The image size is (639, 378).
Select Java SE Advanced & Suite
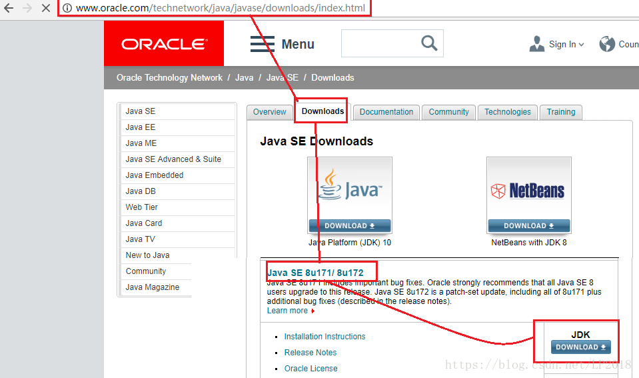177,159
